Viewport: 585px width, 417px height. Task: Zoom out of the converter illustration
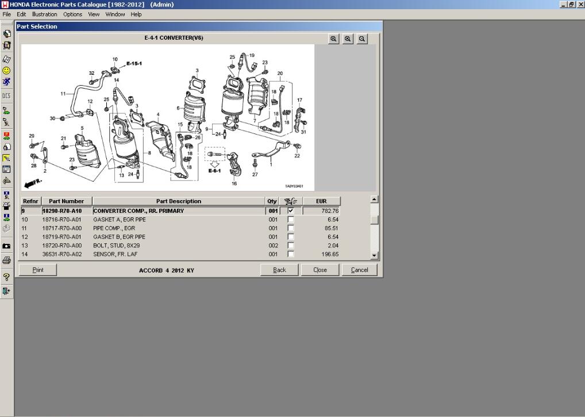(x=362, y=39)
